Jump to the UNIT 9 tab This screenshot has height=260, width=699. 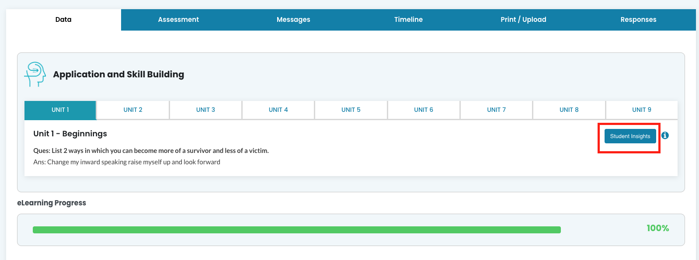point(641,110)
